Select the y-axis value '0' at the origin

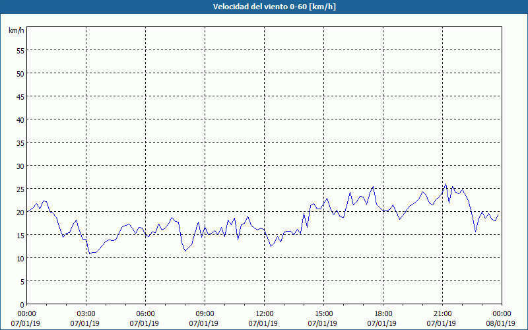[22, 306]
